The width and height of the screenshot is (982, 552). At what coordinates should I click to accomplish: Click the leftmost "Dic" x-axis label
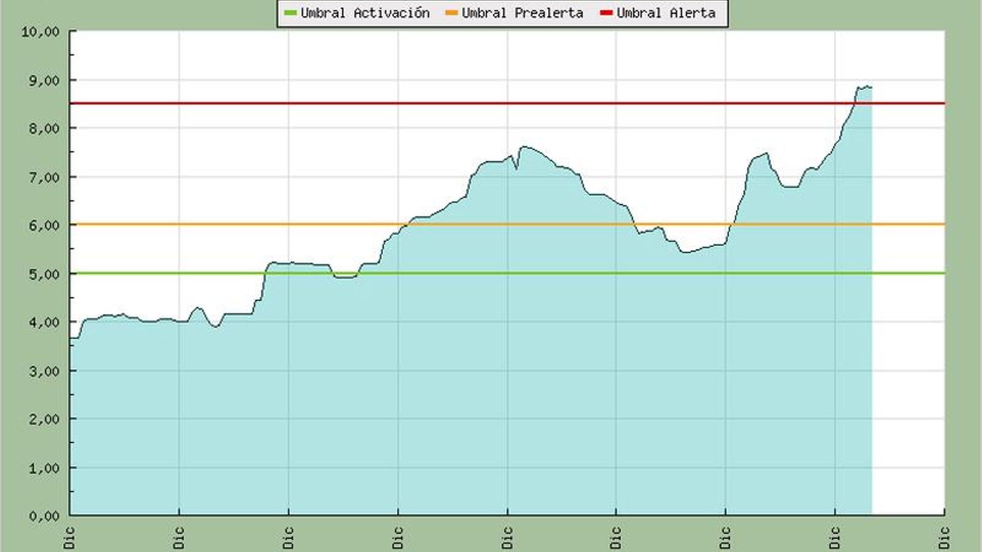[69, 537]
